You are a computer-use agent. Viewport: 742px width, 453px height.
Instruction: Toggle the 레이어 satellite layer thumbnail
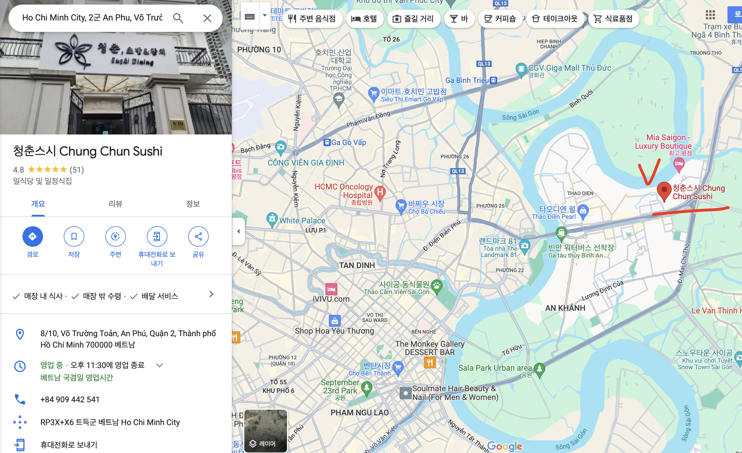[266, 430]
